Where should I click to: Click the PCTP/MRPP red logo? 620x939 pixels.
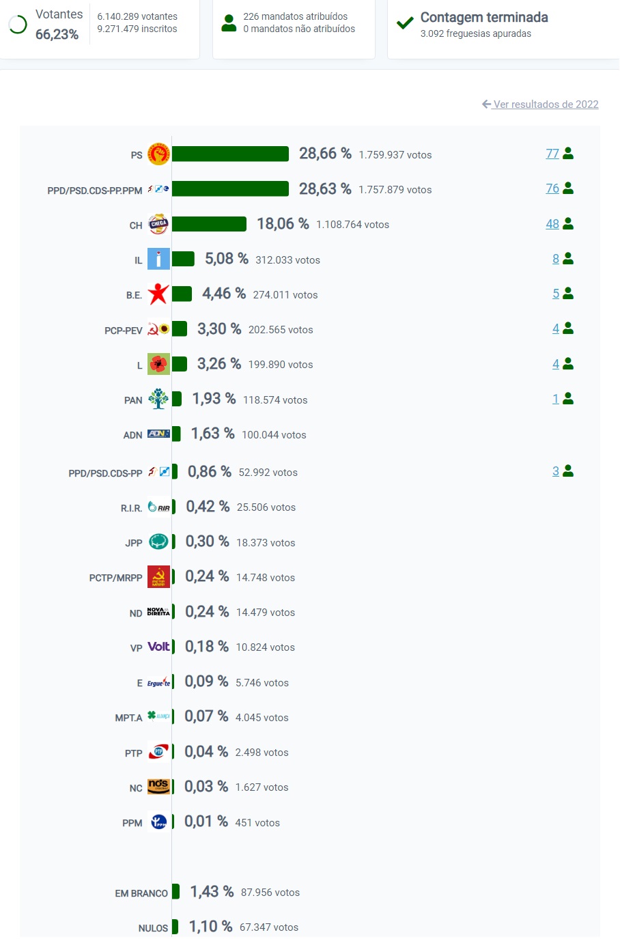tap(158, 577)
